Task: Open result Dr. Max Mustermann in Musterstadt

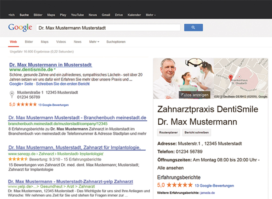Action: tap(51, 65)
